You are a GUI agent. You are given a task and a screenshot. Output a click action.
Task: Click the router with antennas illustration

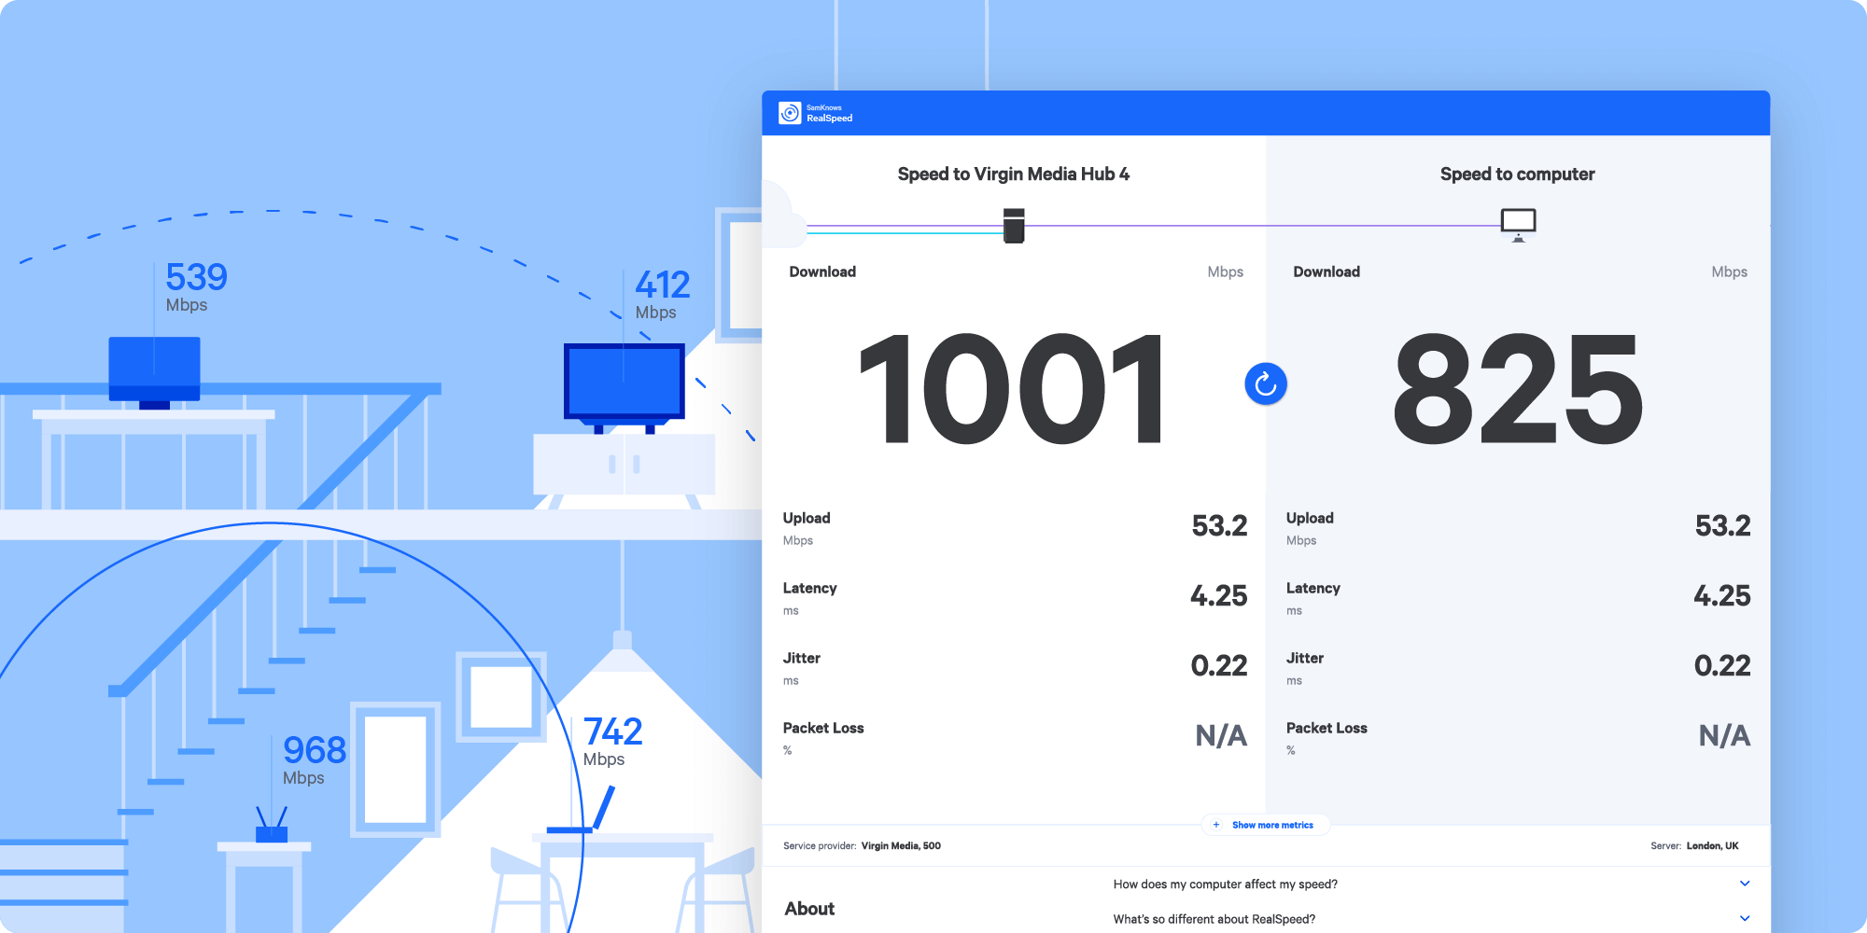pos(272,825)
